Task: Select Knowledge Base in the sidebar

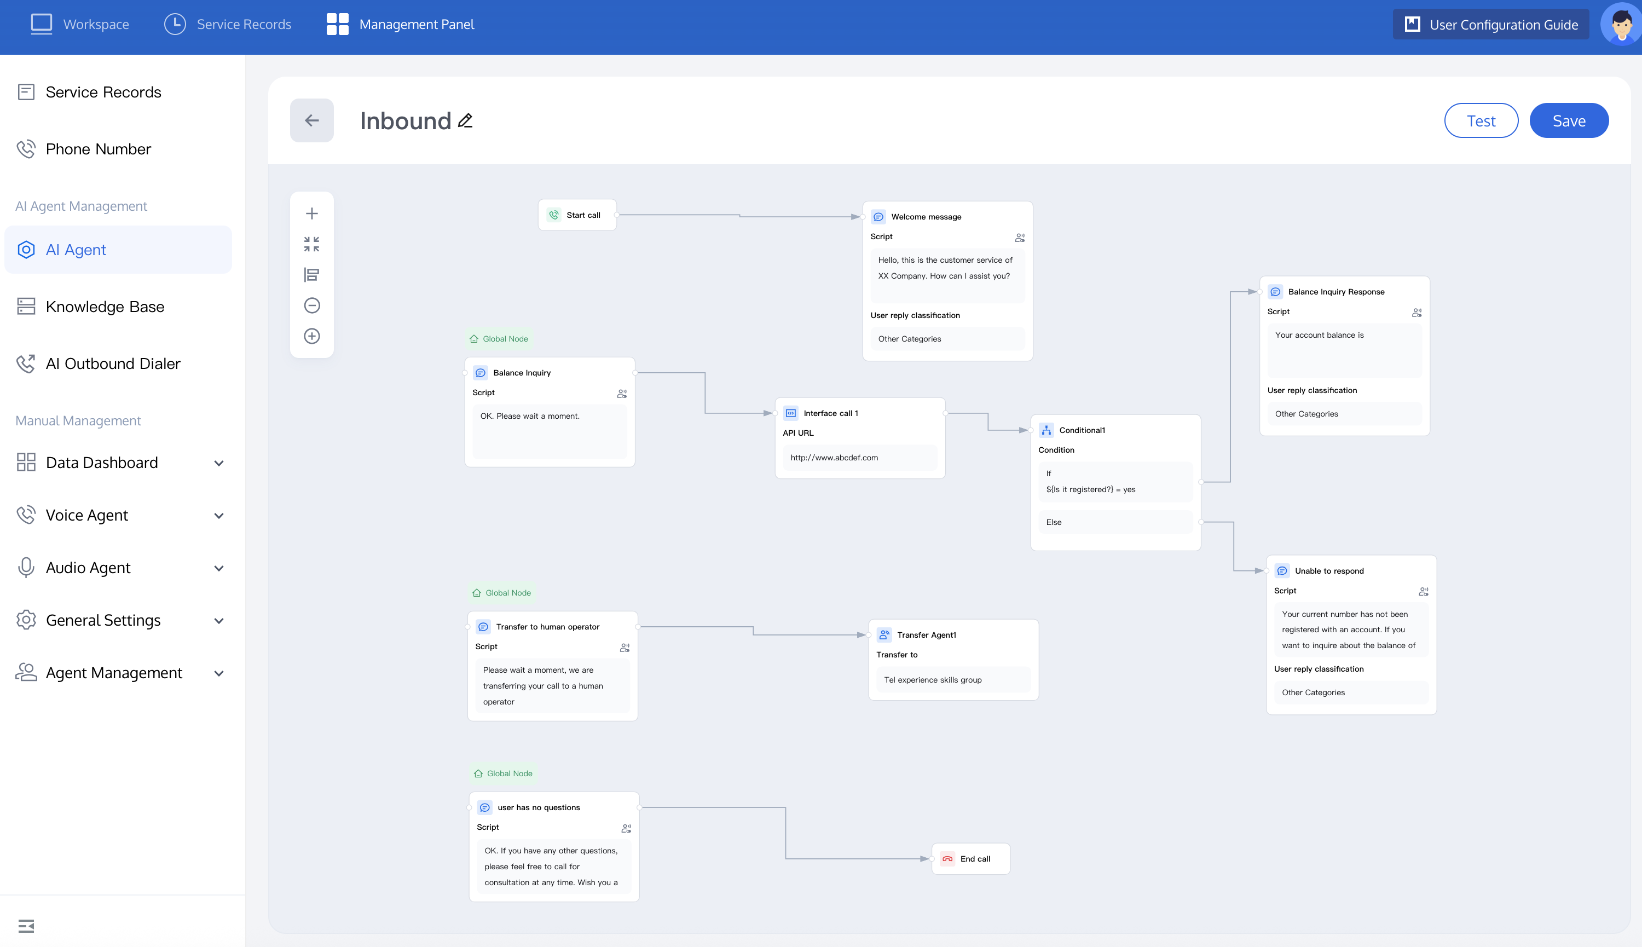Action: point(105,307)
